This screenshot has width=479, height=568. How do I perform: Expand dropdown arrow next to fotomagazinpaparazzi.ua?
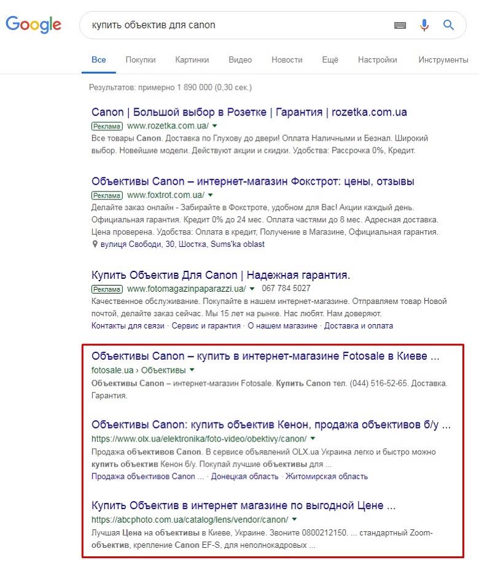click(252, 289)
